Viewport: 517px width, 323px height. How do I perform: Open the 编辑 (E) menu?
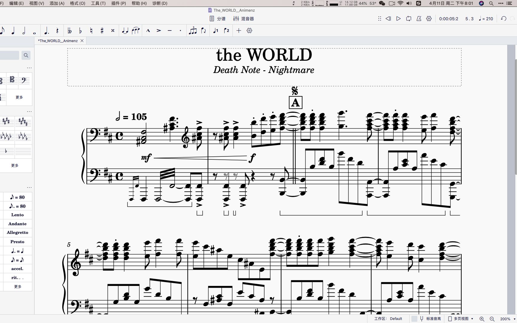click(16, 3)
